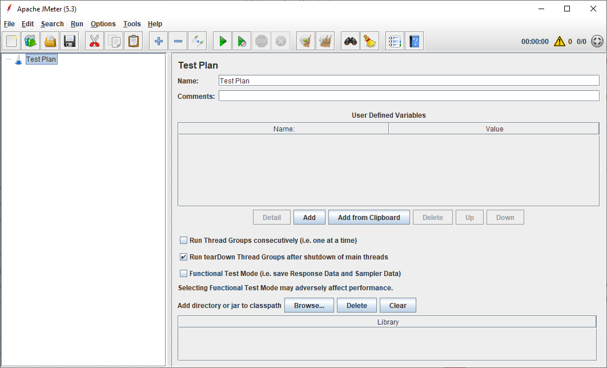Click the yellow warning log icon
Viewport: 607px width, 368px height.
click(x=560, y=42)
